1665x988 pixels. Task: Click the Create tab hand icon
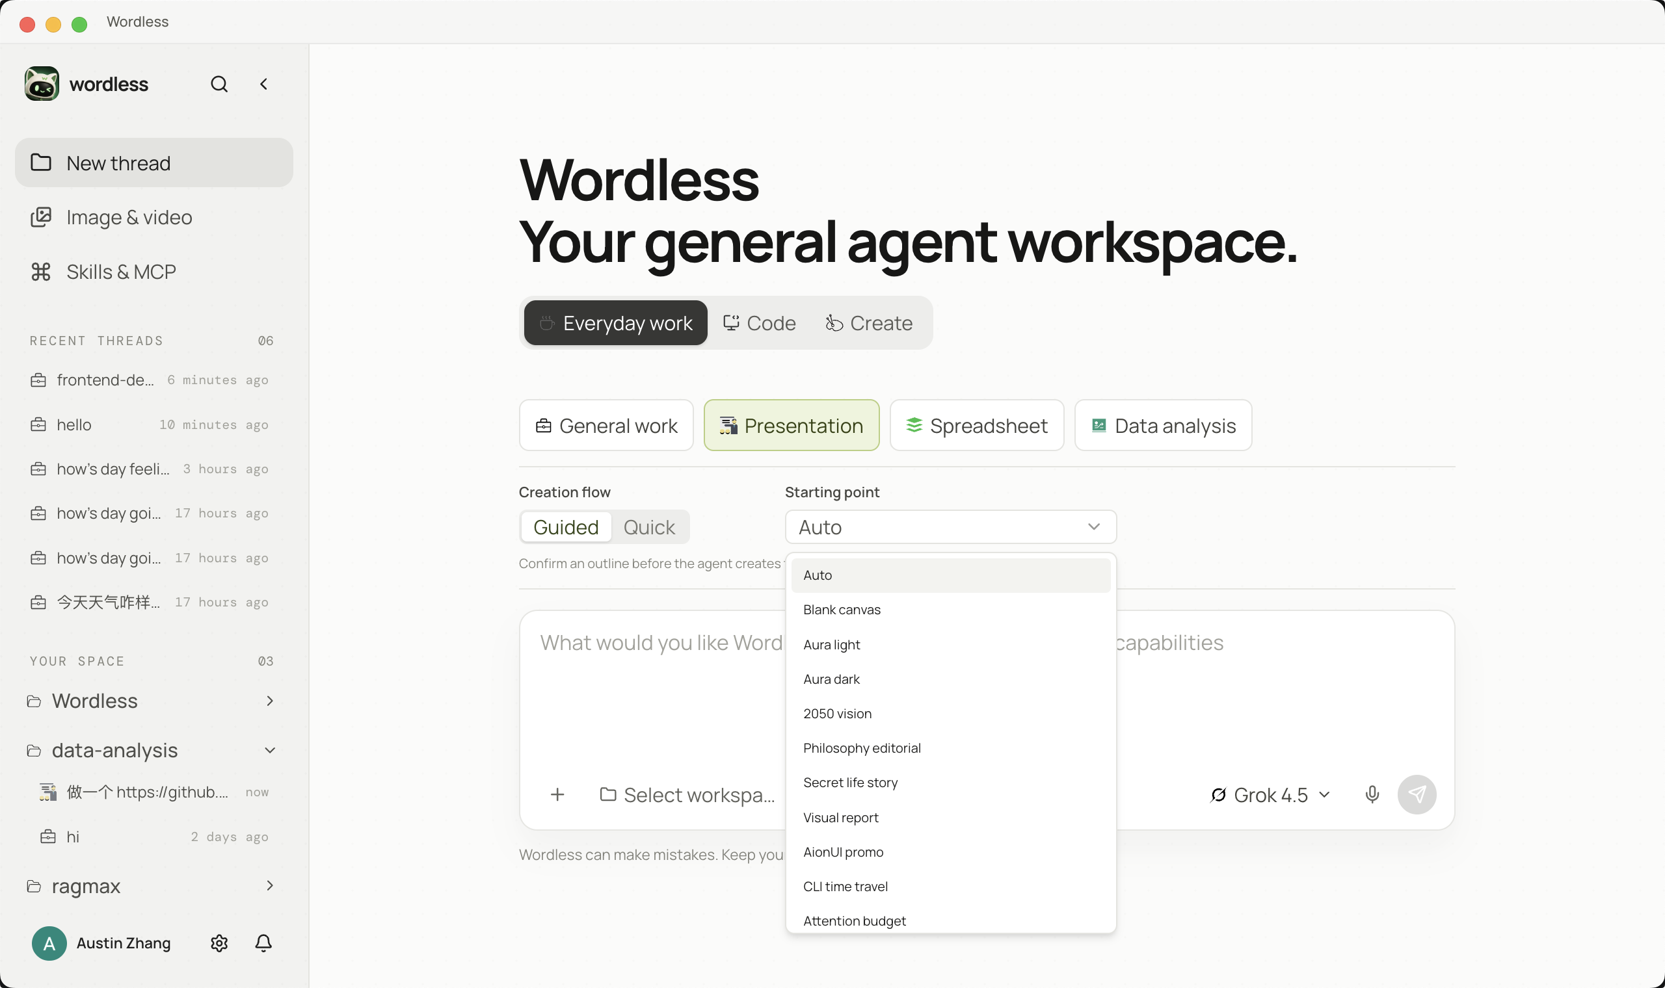pyautogui.click(x=834, y=323)
